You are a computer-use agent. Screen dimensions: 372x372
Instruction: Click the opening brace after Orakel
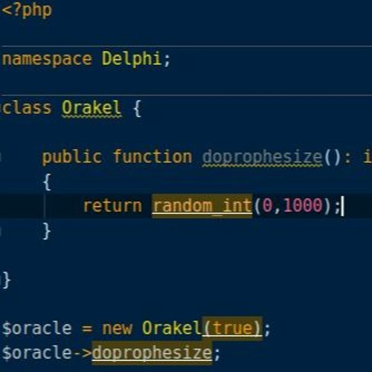[137, 109]
